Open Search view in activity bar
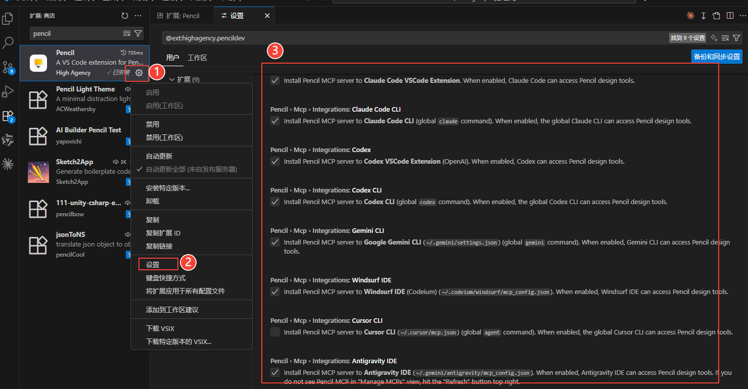 pyautogui.click(x=8, y=43)
